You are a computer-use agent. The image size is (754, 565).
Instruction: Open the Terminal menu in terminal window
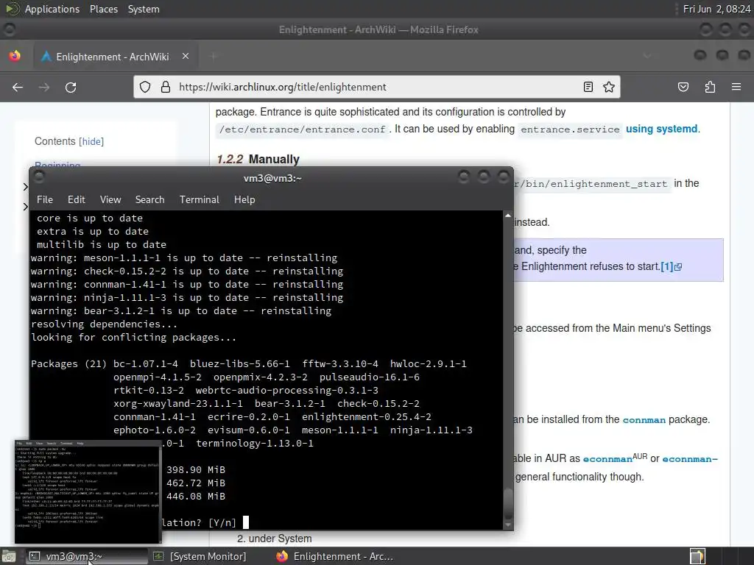pyautogui.click(x=199, y=199)
